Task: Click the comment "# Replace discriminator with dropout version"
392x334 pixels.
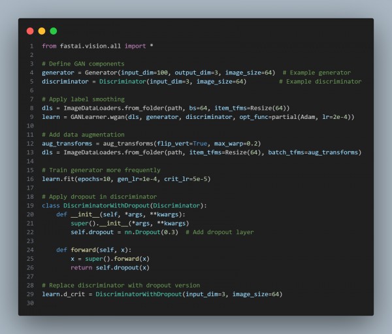Action: click(121, 286)
